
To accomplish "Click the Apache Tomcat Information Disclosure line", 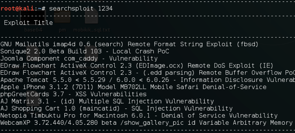I will (x=148, y=80).
